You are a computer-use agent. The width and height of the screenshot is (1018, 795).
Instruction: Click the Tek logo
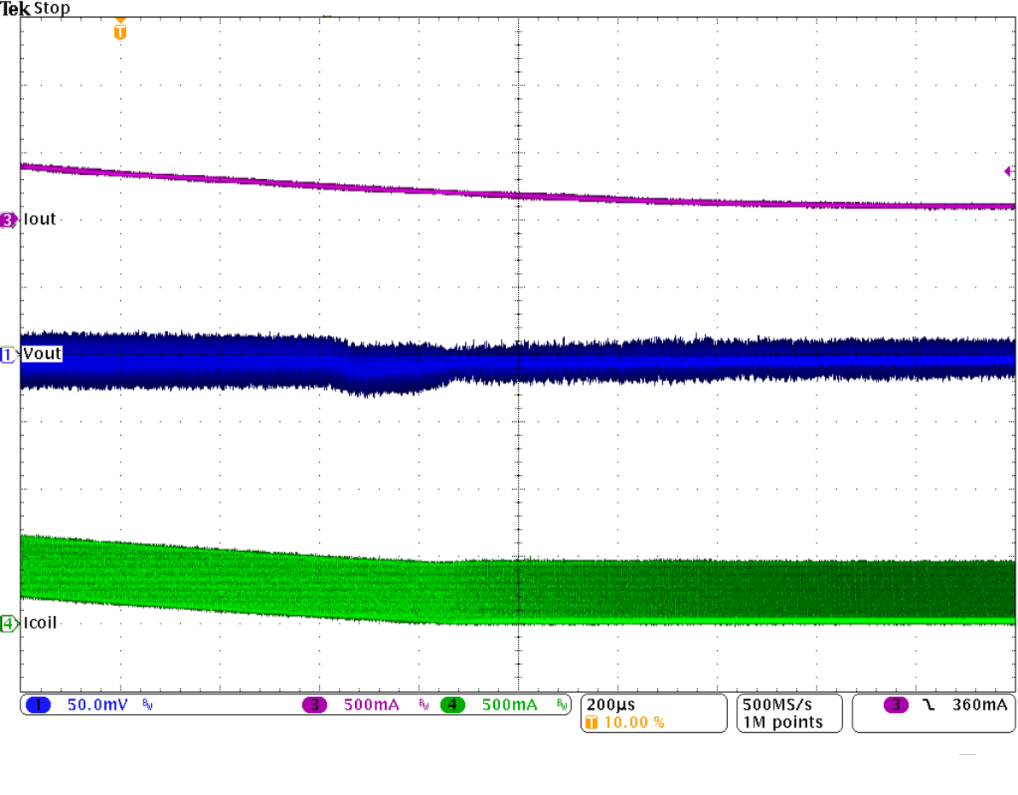pos(15,8)
